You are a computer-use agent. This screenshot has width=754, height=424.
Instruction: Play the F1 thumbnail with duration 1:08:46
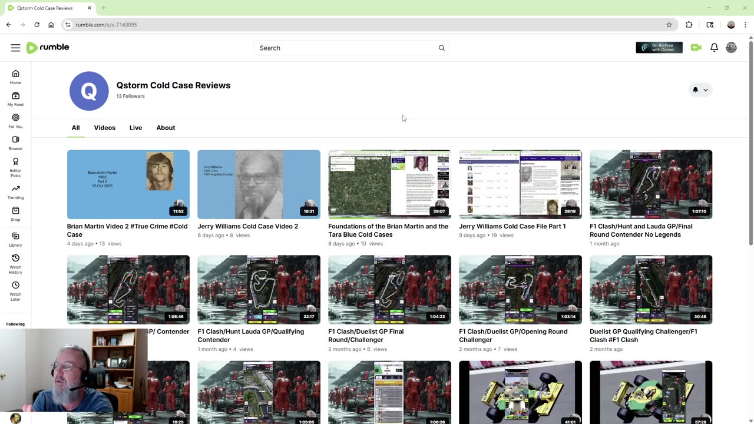coord(128,290)
